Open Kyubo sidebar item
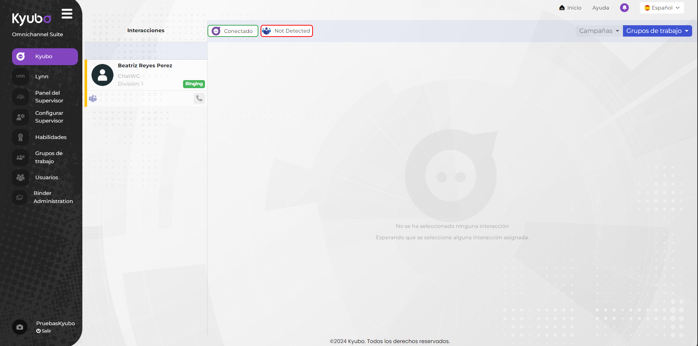The height and width of the screenshot is (346, 698). point(45,57)
